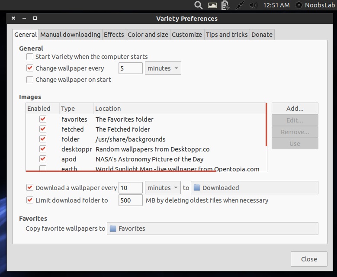Switch to the Tips and tricks tab
Screen dimensions: 337x277
[227, 35]
